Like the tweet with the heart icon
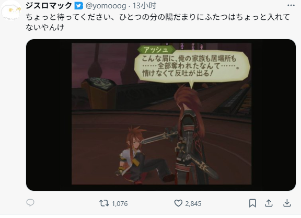This screenshot has height=218, width=301. (x=178, y=203)
